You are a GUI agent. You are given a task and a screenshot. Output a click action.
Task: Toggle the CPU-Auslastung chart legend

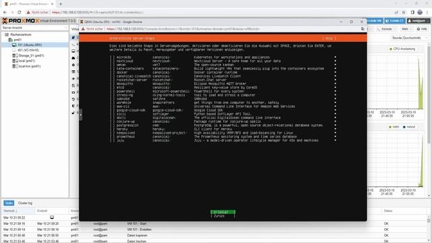pyautogui.click(x=402, y=49)
